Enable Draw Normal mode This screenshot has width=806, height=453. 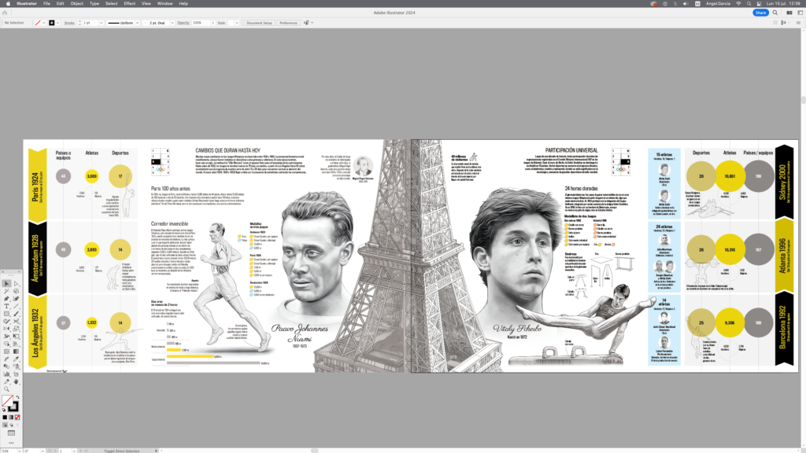coord(6,425)
